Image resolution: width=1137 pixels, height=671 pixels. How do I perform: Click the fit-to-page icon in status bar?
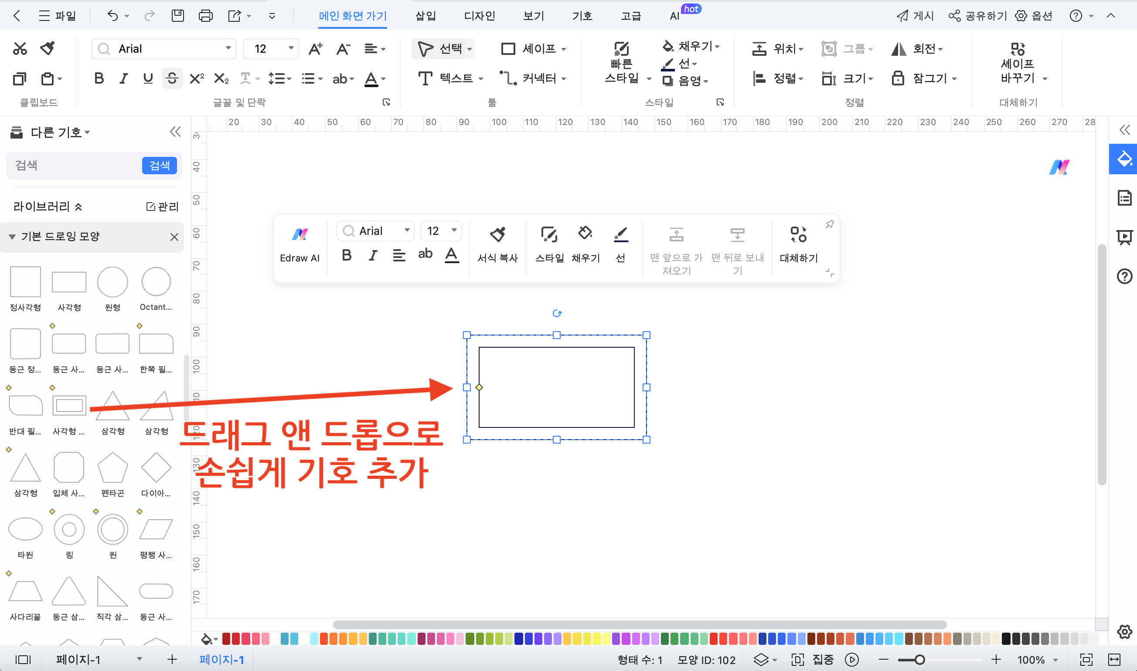[x=1086, y=660]
